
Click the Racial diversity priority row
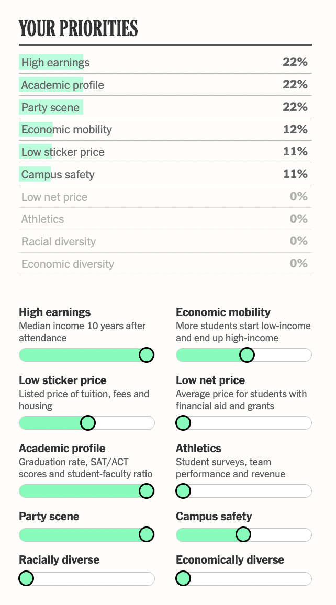(165, 242)
